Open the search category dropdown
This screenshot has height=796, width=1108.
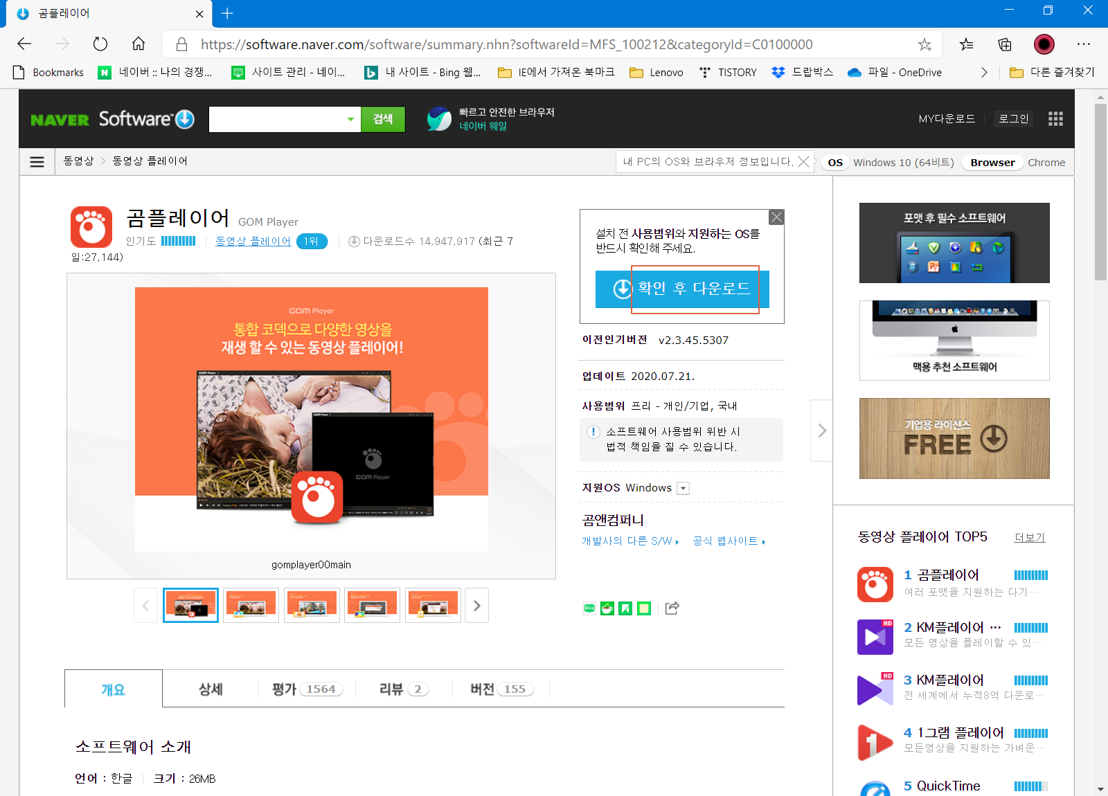(x=350, y=119)
